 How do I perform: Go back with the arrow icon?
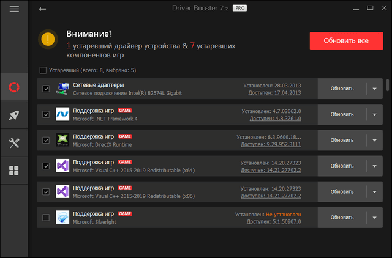point(42,9)
